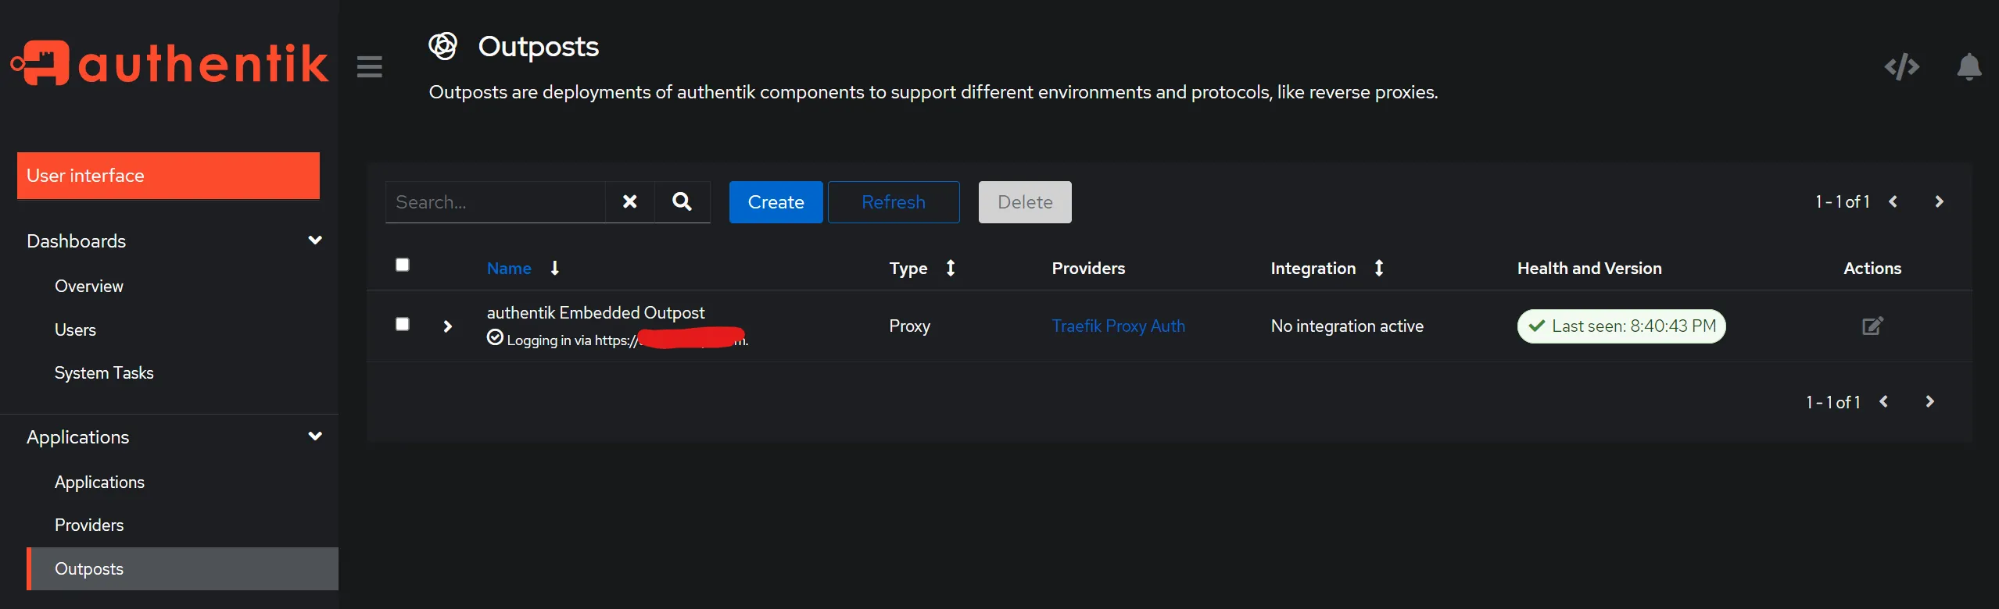Viewport: 1999px width, 609px height.
Task: Focus the Search input field
Action: tap(496, 202)
